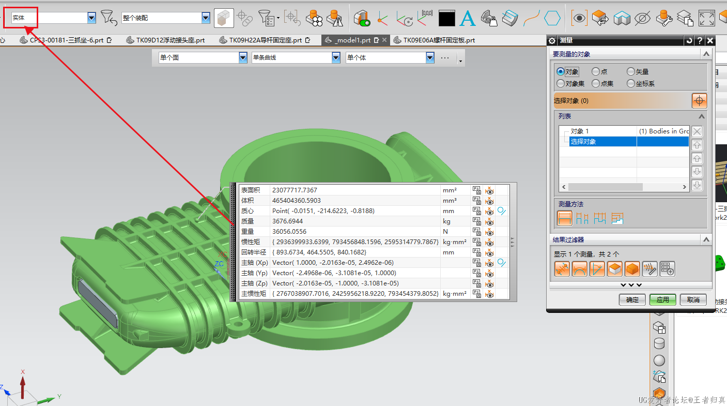This screenshot has height=406, width=727.
Task: Click the 应用 button
Action: (663, 300)
